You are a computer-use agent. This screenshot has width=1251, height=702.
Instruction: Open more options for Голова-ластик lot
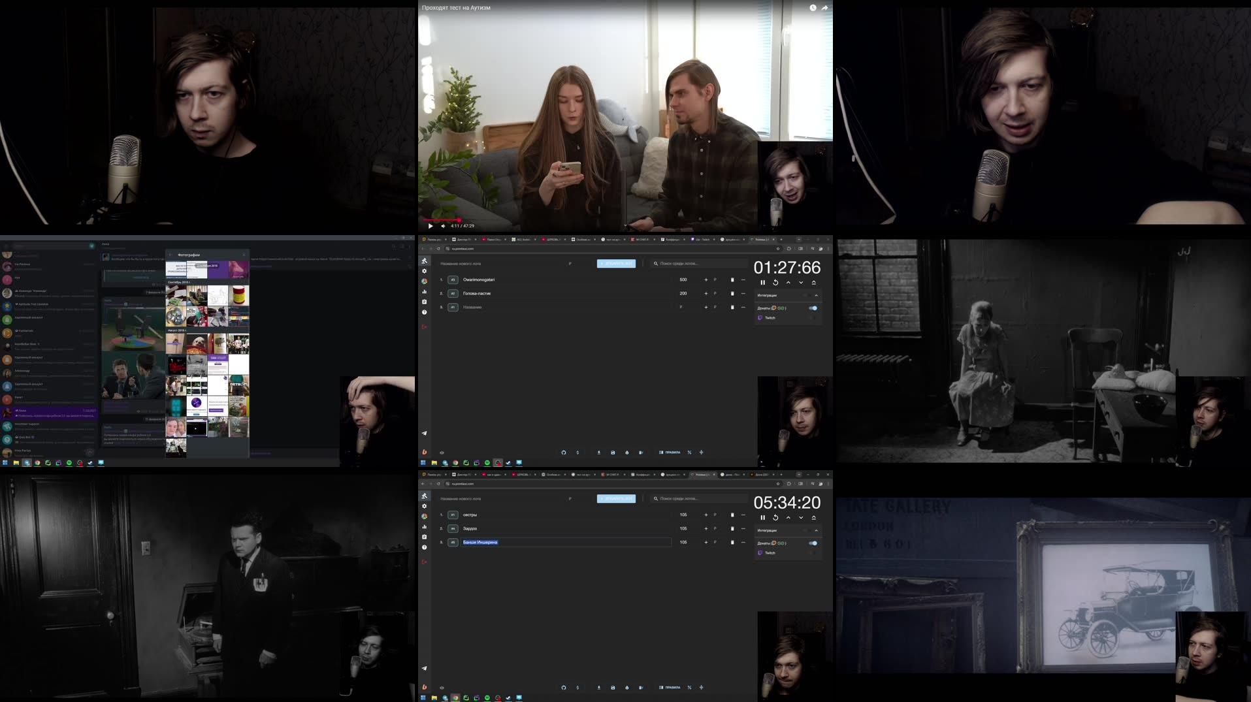tap(743, 293)
